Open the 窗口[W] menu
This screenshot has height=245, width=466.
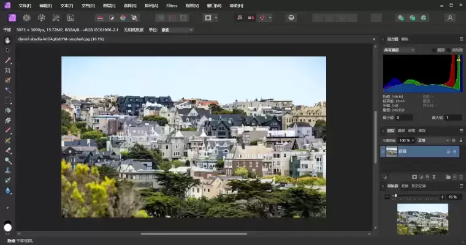(214, 6)
